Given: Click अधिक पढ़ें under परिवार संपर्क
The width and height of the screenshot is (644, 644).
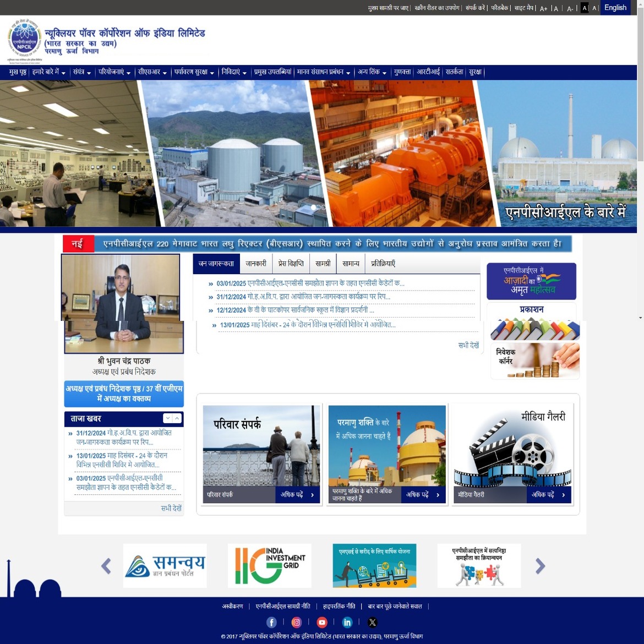Looking at the screenshot, I should (x=297, y=494).
